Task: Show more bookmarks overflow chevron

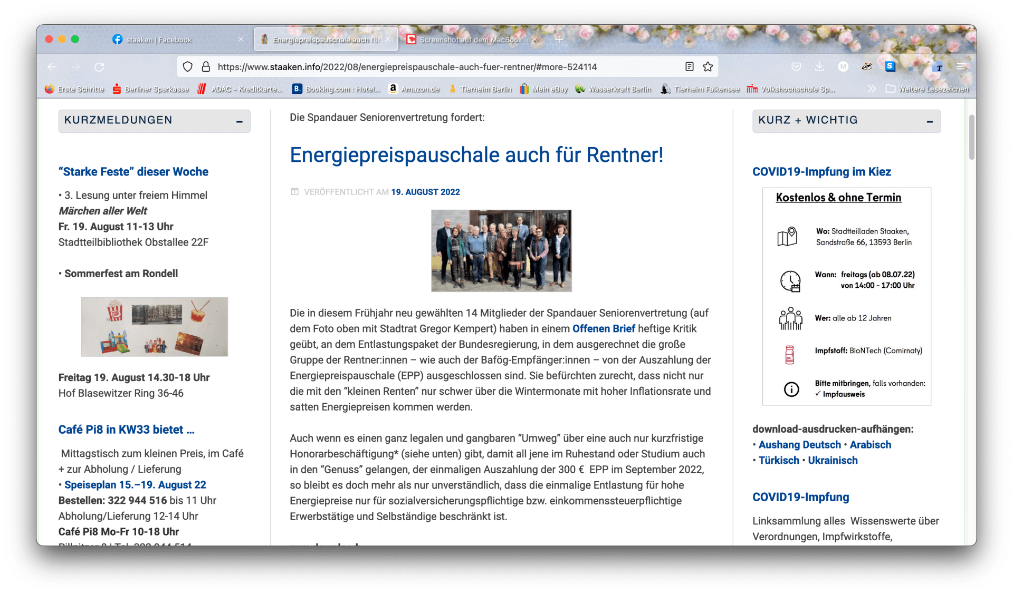Action: (872, 89)
